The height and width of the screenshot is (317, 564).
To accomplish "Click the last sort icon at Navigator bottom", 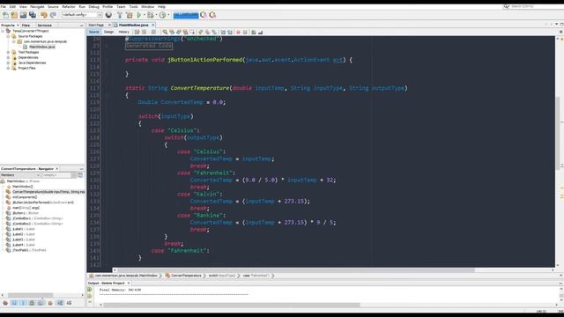I will click(x=69, y=303).
